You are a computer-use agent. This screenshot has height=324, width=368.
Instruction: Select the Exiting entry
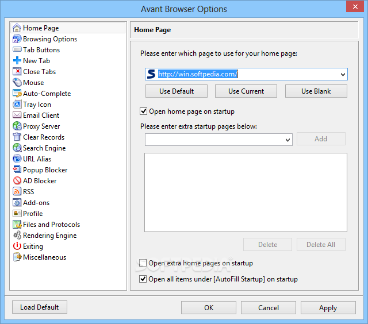[x=33, y=246]
